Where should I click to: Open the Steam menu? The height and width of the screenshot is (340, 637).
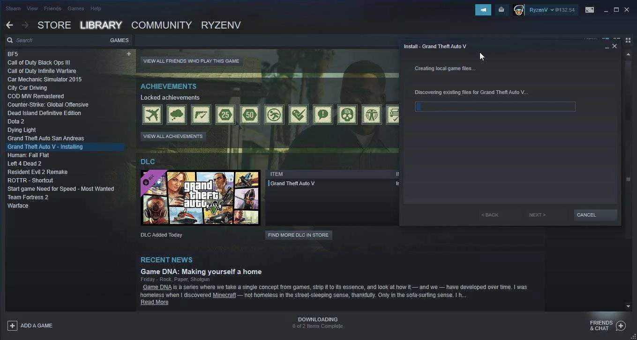point(13,8)
